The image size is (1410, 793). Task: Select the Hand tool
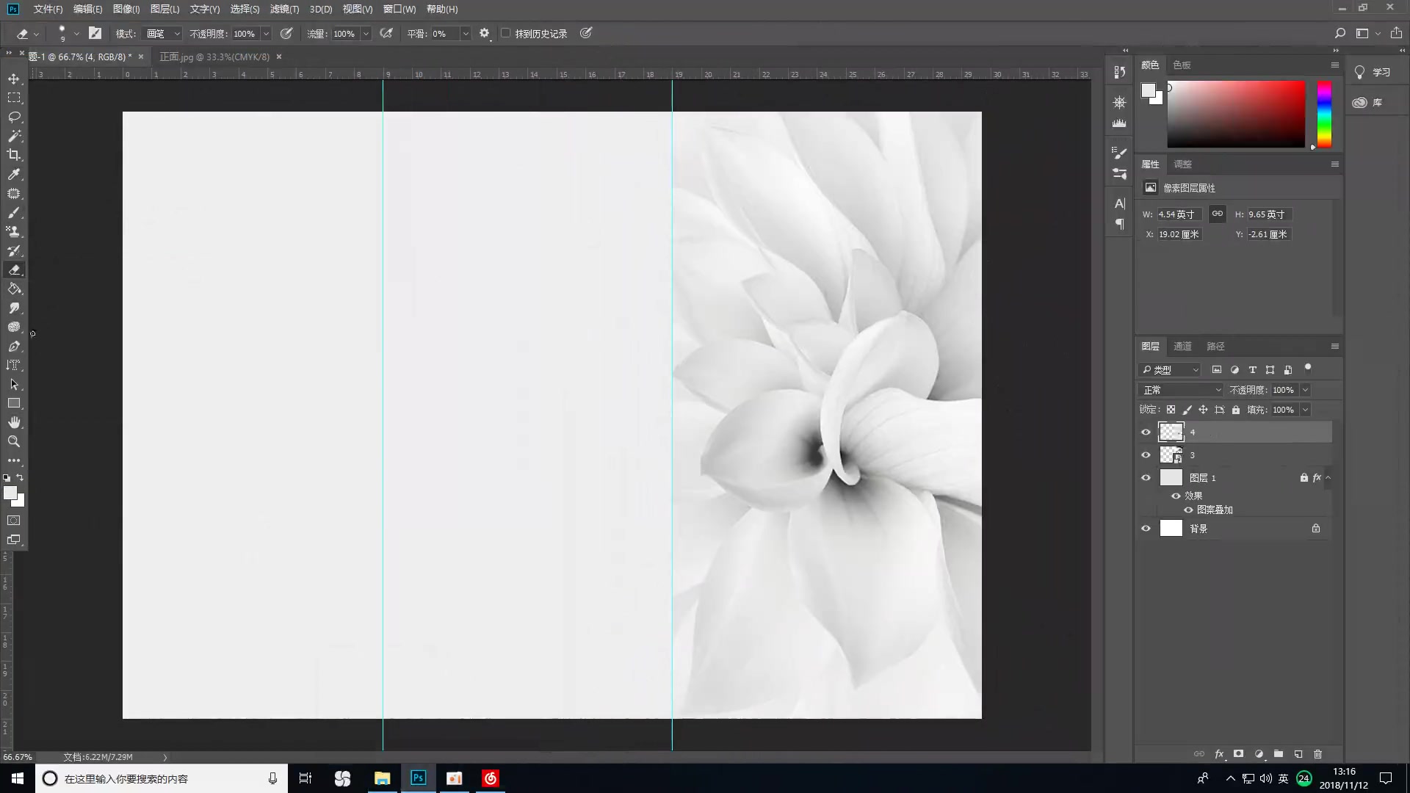[14, 422]
